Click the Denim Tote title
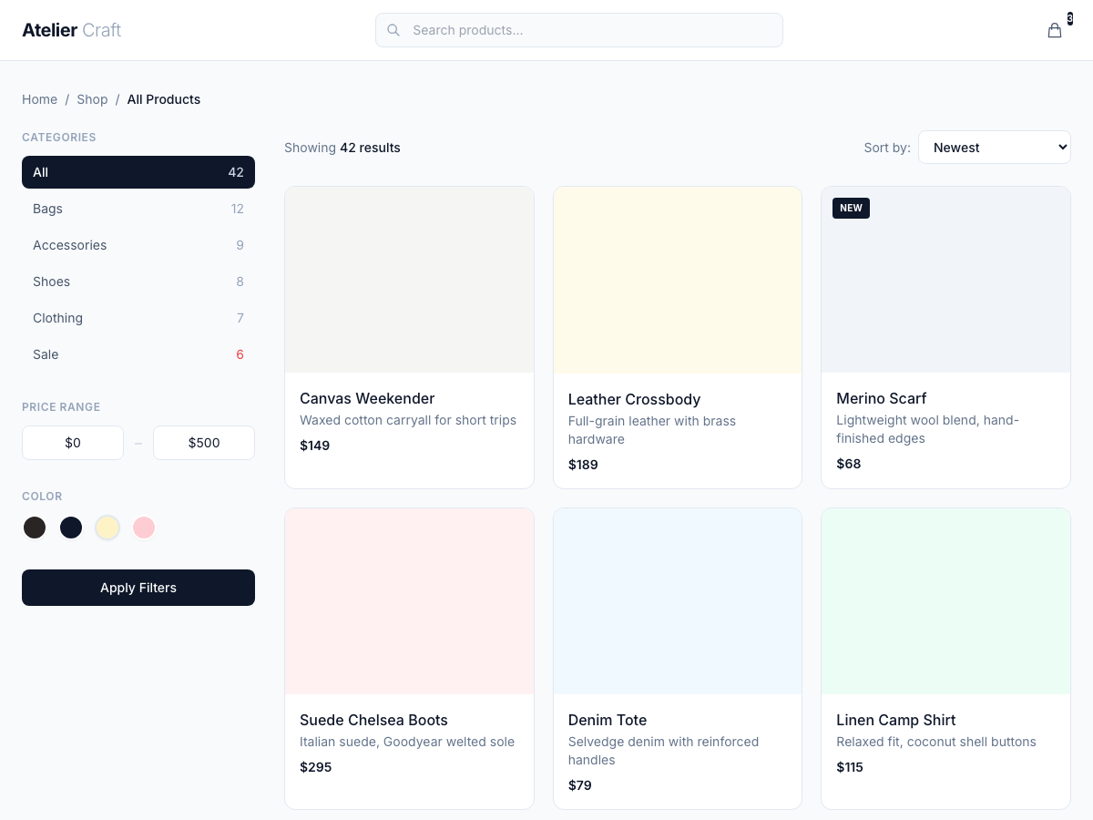The image size is (1093, 820). point(608,720)
